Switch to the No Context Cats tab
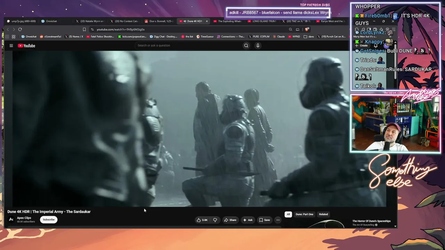Viewport: 445px width, 250px height. [124, 21]
